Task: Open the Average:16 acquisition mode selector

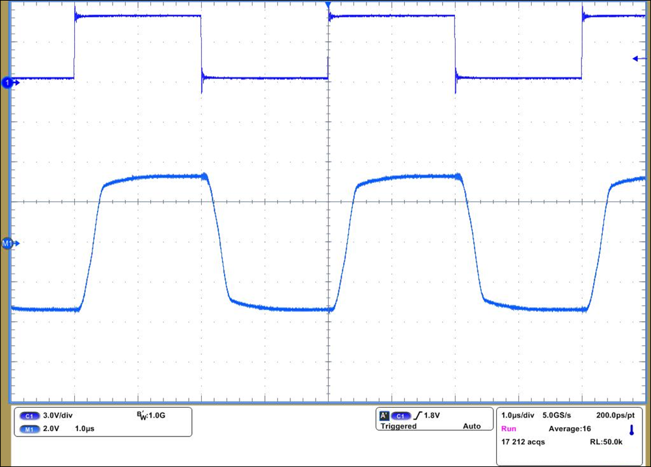Action: [x=568, y=429]
